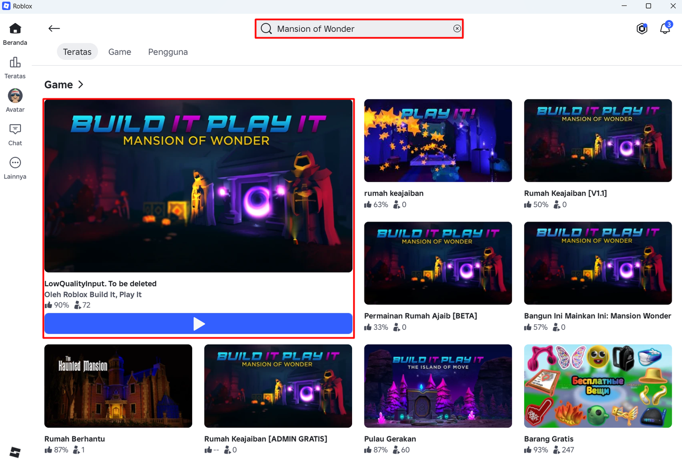This screenshot has height=467, width=682.
Task: Open the Beranda home icon
Action: pos(15,29)
